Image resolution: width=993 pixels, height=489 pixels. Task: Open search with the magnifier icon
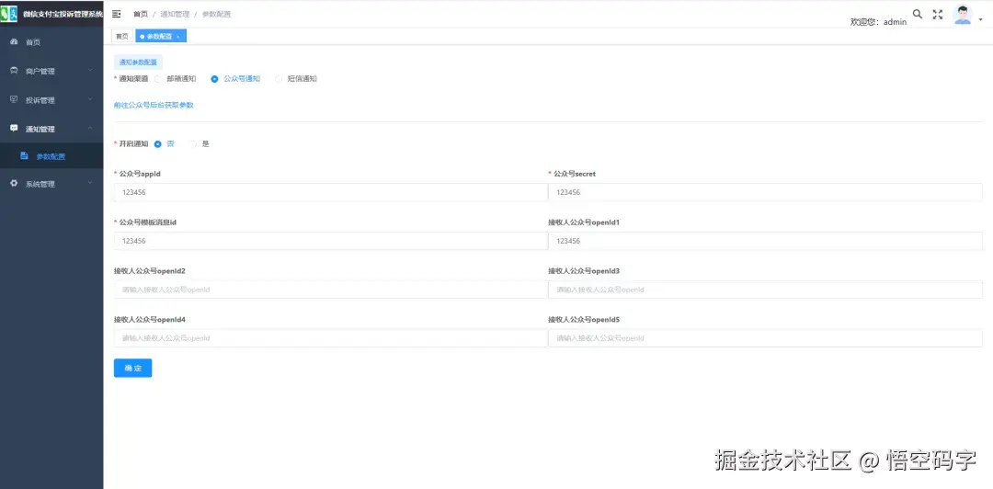coord(917,14)
